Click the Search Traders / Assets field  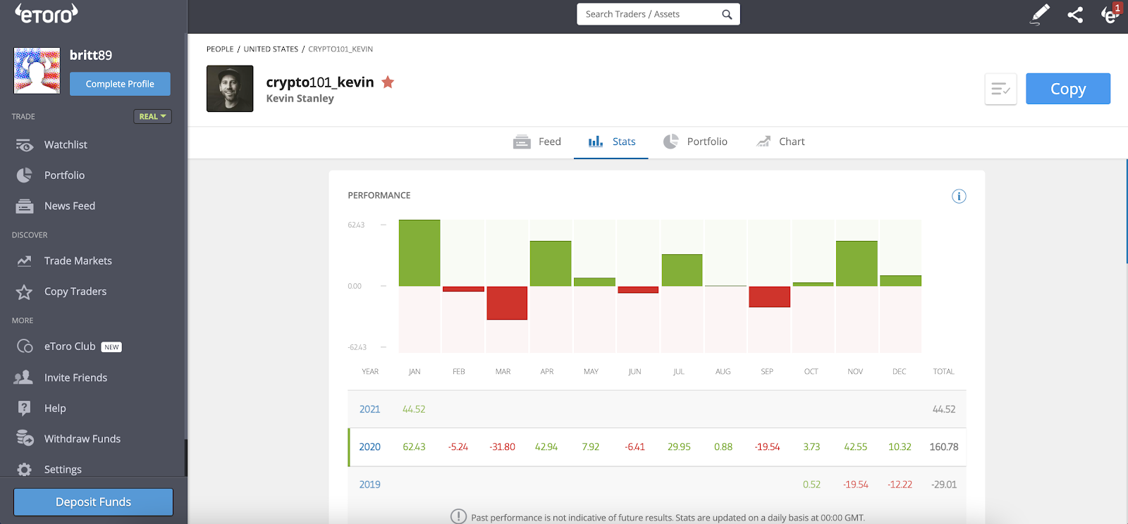pyautogui.click(x=658, y=14)
